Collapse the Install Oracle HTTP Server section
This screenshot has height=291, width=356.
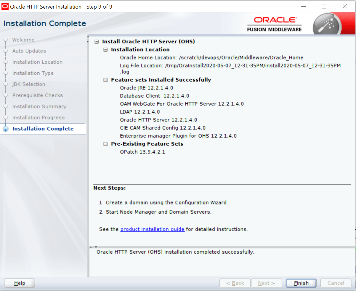point(96,41)
